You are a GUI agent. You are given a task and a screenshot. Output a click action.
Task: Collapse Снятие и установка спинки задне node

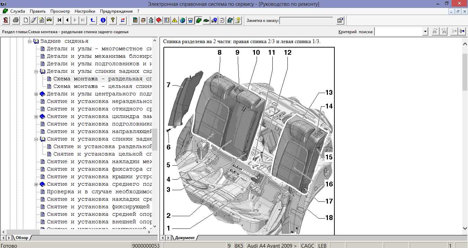[36, 139]
